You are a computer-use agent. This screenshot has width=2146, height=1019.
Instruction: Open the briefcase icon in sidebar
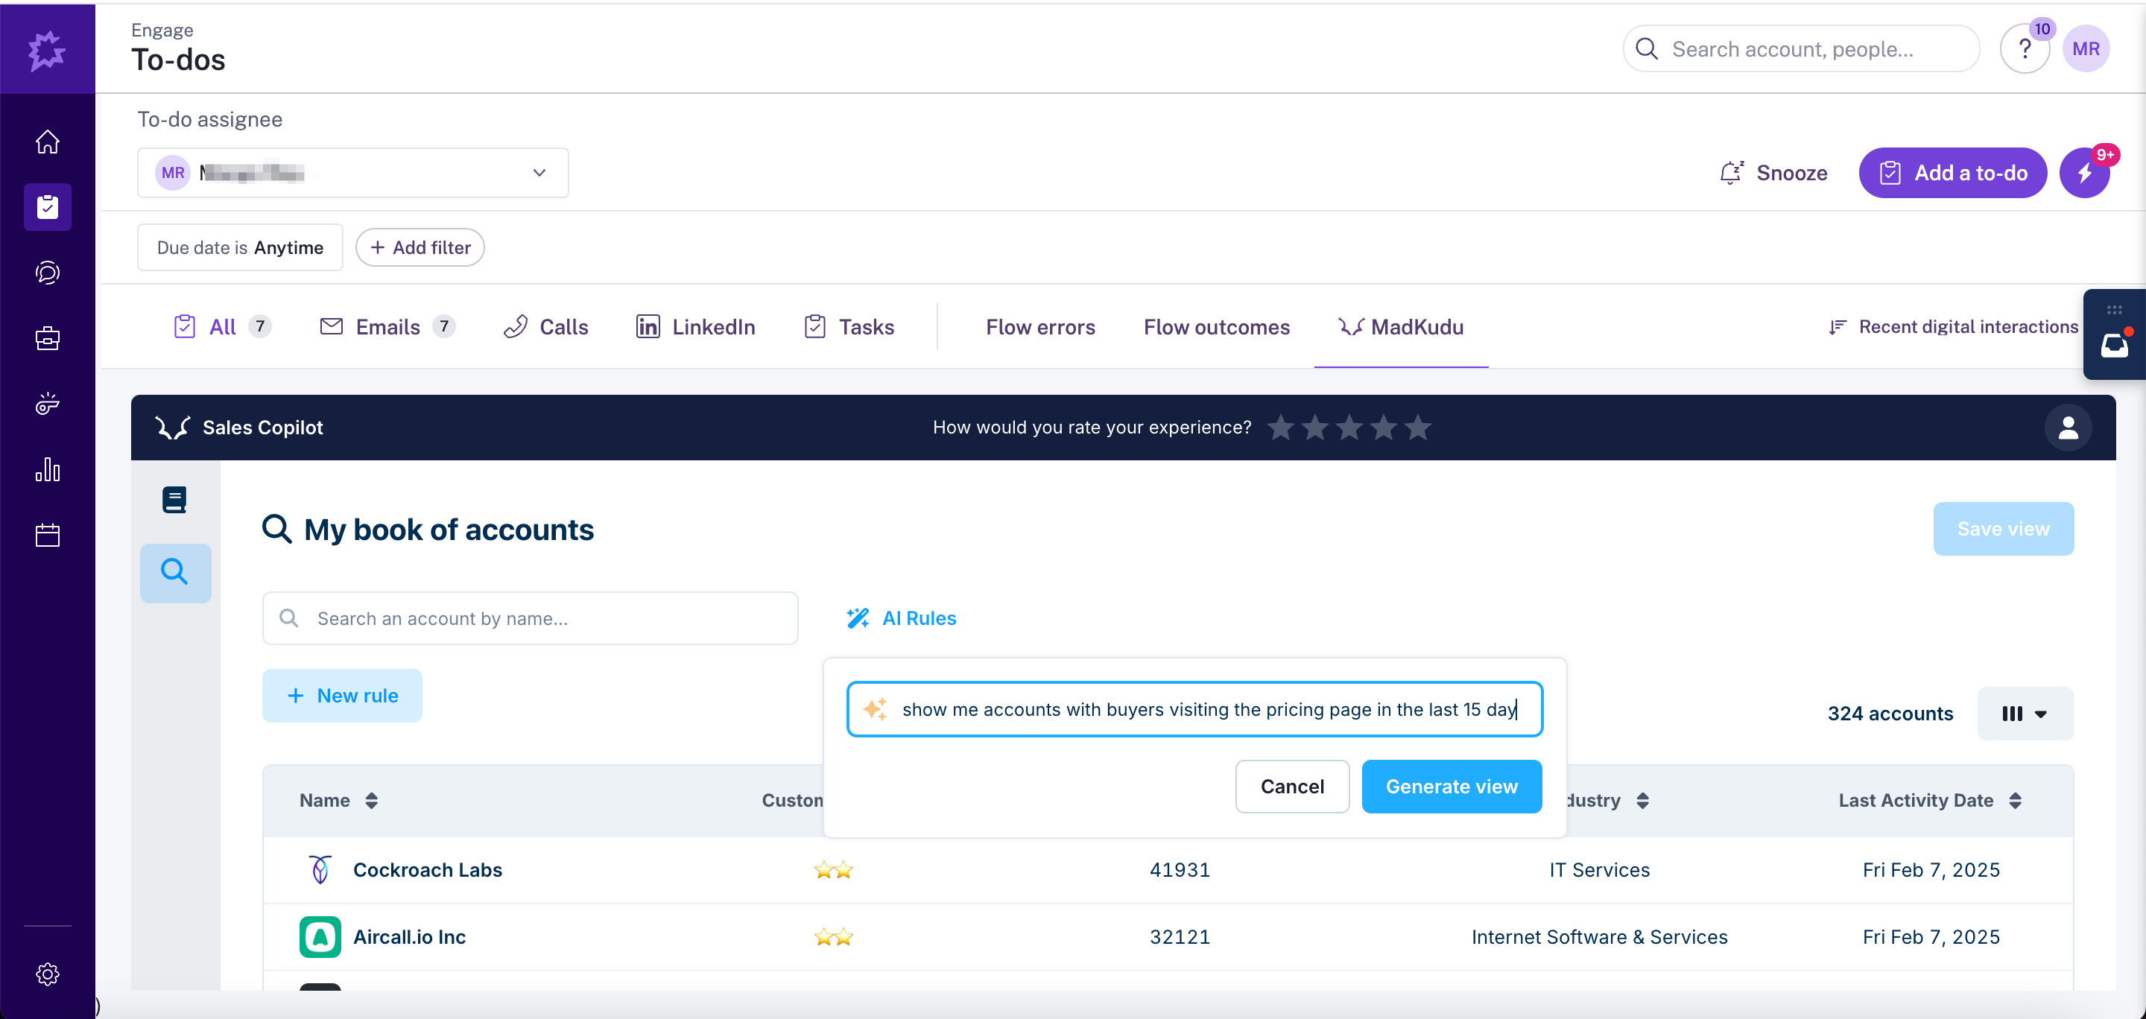[x=48, y=338]
